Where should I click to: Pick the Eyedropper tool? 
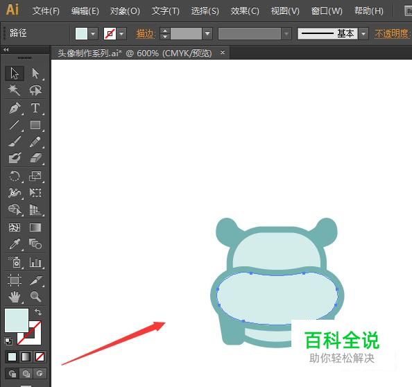pos(15,244)
